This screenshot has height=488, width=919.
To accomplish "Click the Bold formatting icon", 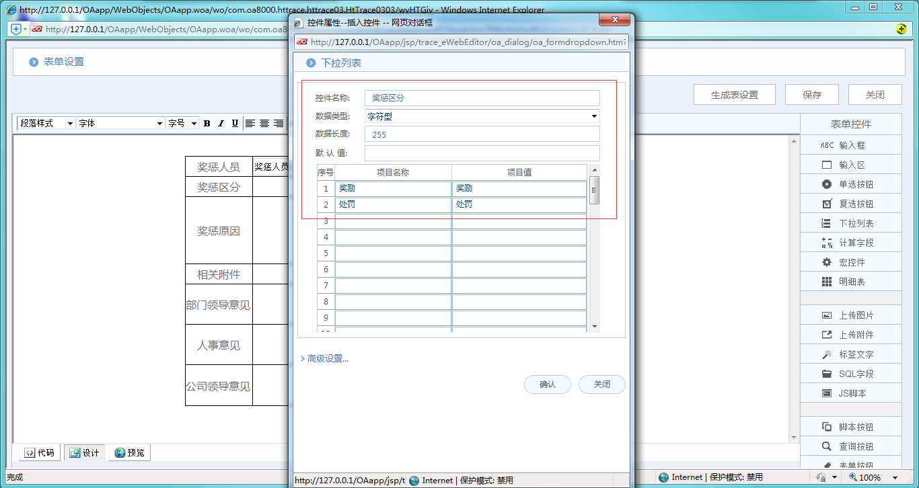I will click(x=207, y=124).
